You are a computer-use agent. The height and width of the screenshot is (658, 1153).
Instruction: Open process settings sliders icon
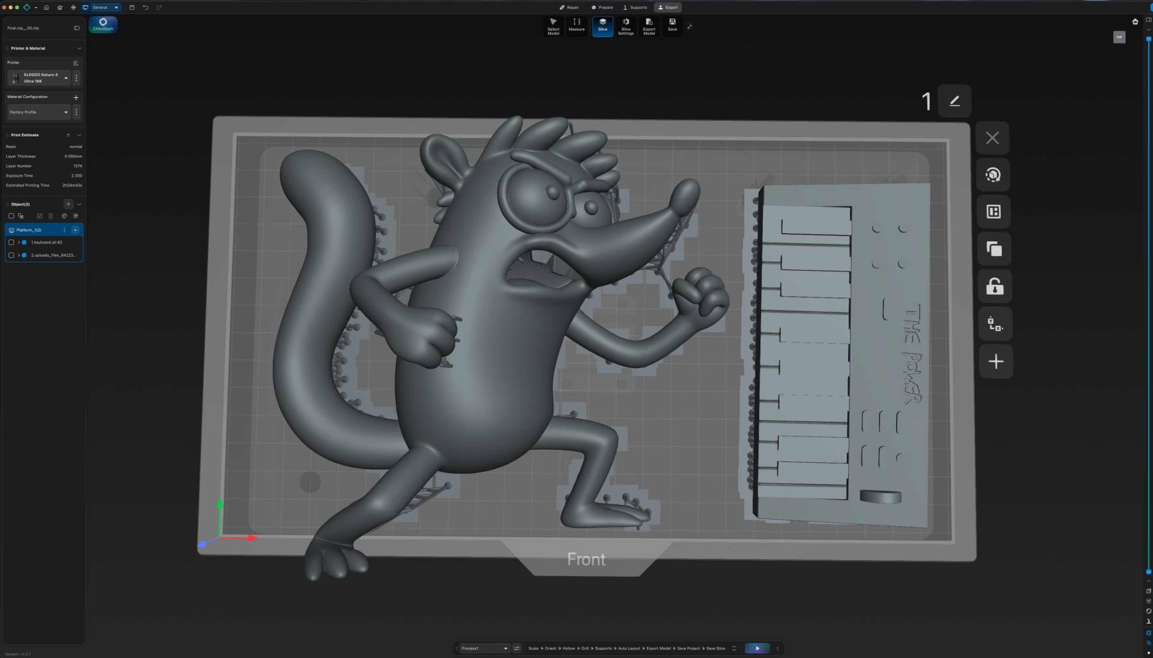[x=517, y=648]
